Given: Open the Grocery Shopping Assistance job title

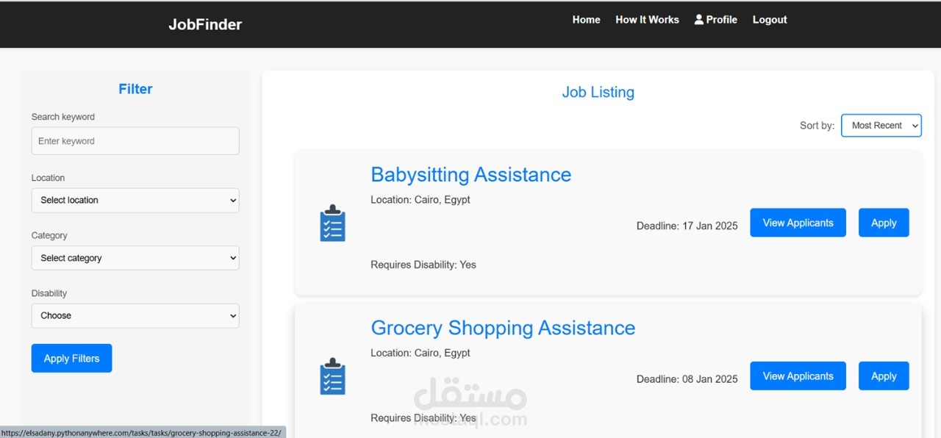Looking at the screenshot, I should click(x=503, y=328).
